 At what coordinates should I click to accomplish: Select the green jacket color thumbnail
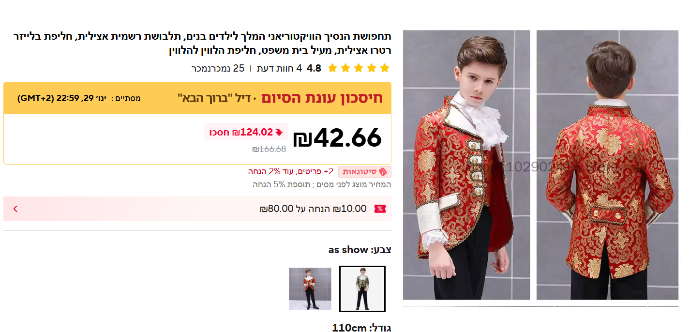362,289
